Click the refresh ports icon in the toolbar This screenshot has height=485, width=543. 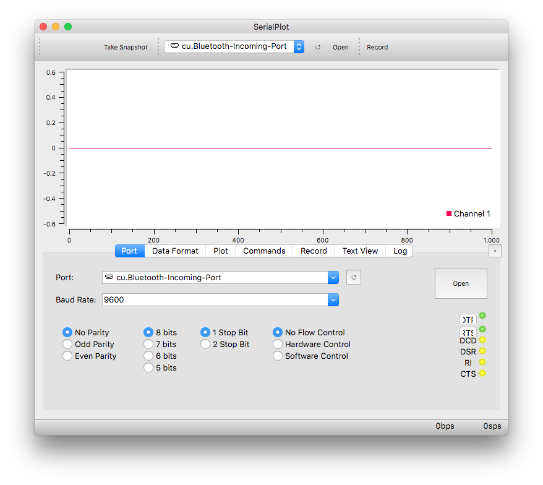318,46
